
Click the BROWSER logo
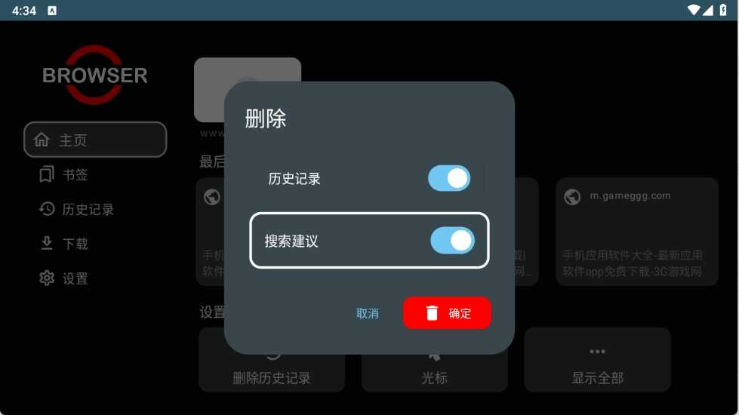[94, 75]
